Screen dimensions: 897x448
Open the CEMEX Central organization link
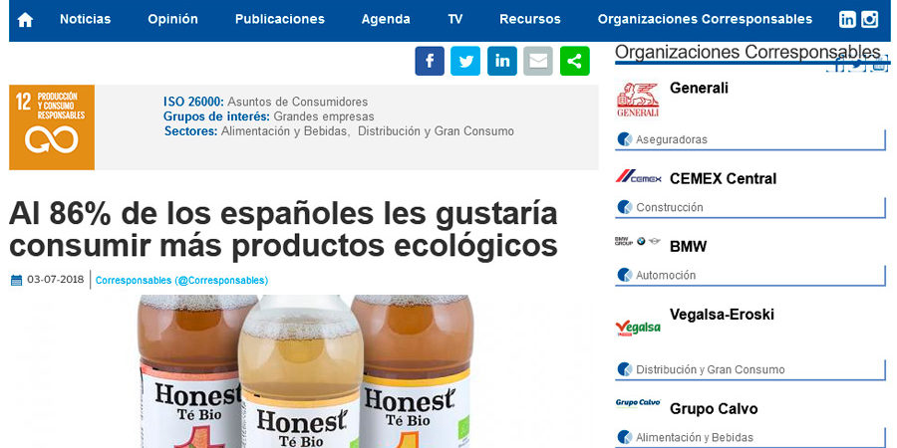(724, 179)
